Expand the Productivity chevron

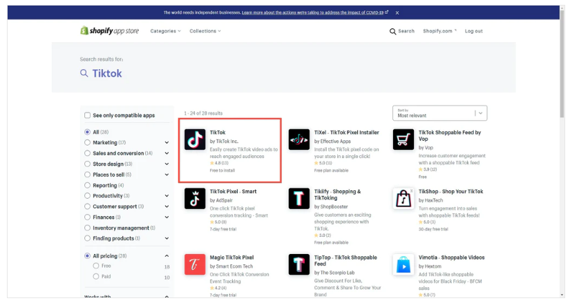[x=167, y=195]
